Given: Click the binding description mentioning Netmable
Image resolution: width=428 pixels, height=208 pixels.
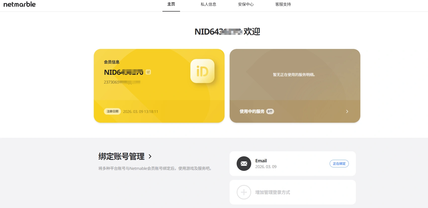Looking at the screenshot, I should (x=156, y=168).
